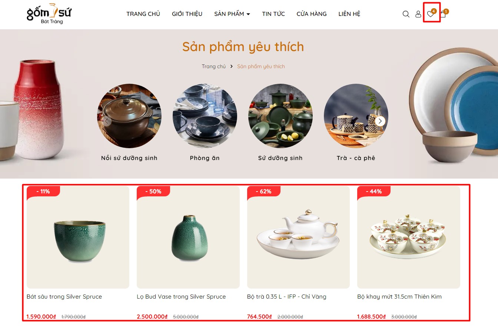The image size is (498, 329).
Task: Open the user account icon
Action: pyautogui.click(x=418, y=14)
